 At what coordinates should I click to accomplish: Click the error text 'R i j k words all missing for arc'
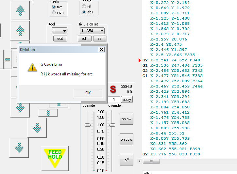click(x=66, y=74)
